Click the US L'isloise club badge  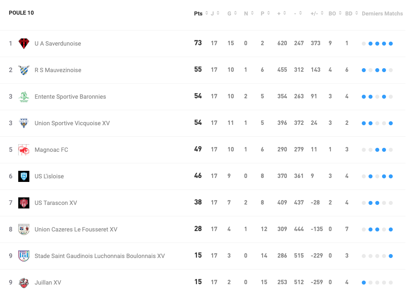24,176
